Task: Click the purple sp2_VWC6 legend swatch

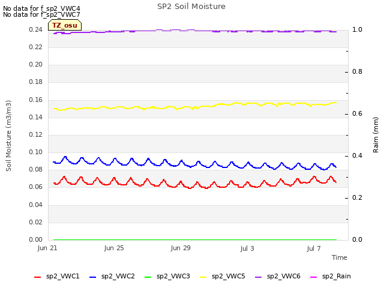Action: (x=259, y=277)
